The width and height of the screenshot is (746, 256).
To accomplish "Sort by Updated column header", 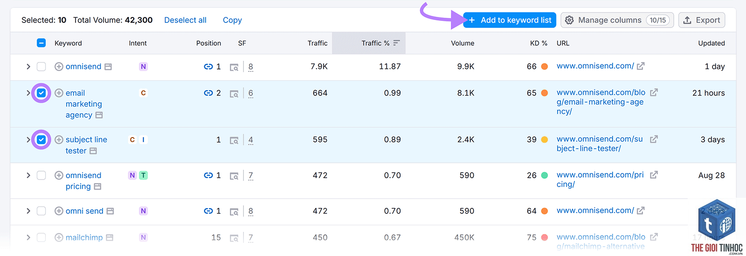I will point(711,43).
